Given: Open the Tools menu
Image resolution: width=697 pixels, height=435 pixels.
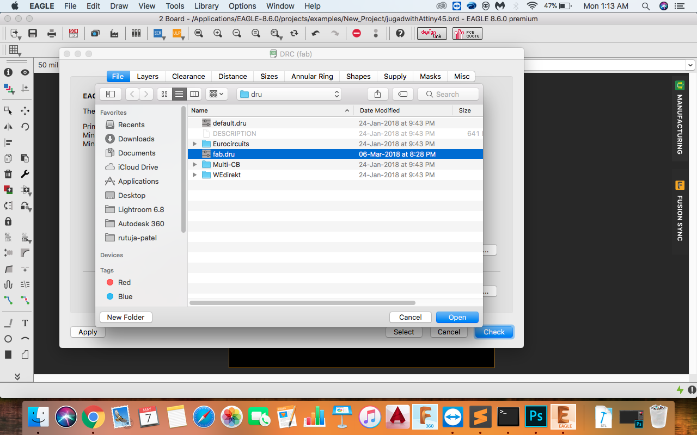Looking at the screenshot, I should click(175, 6).
